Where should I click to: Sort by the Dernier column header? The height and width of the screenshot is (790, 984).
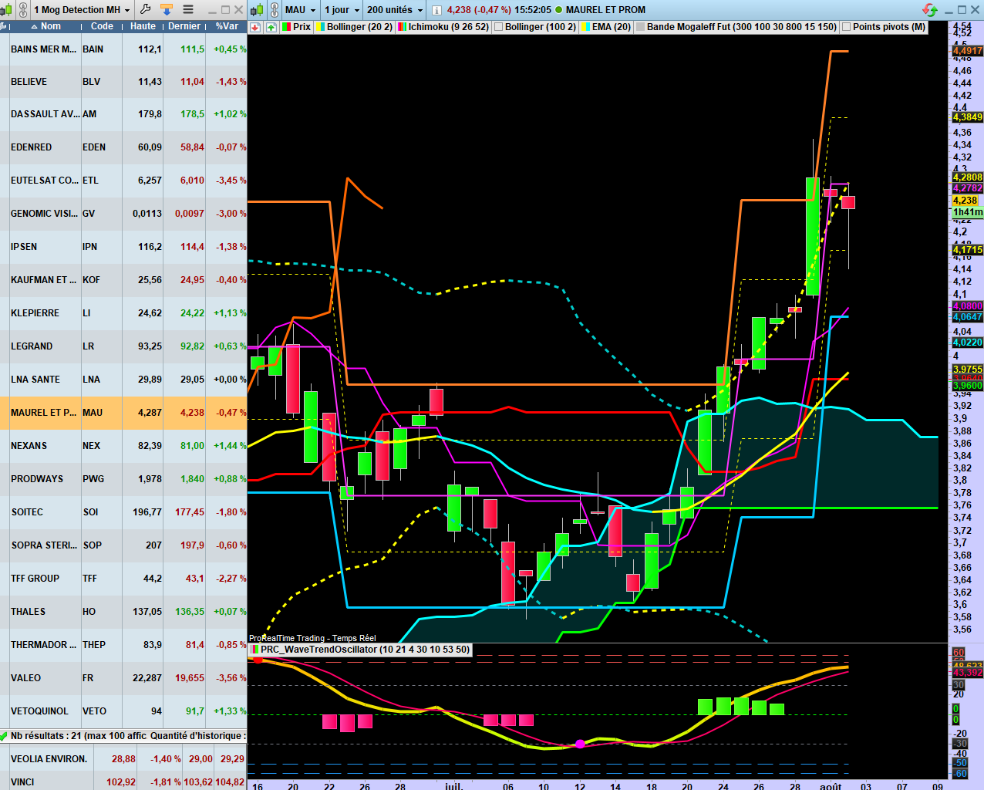coord(184,26)
